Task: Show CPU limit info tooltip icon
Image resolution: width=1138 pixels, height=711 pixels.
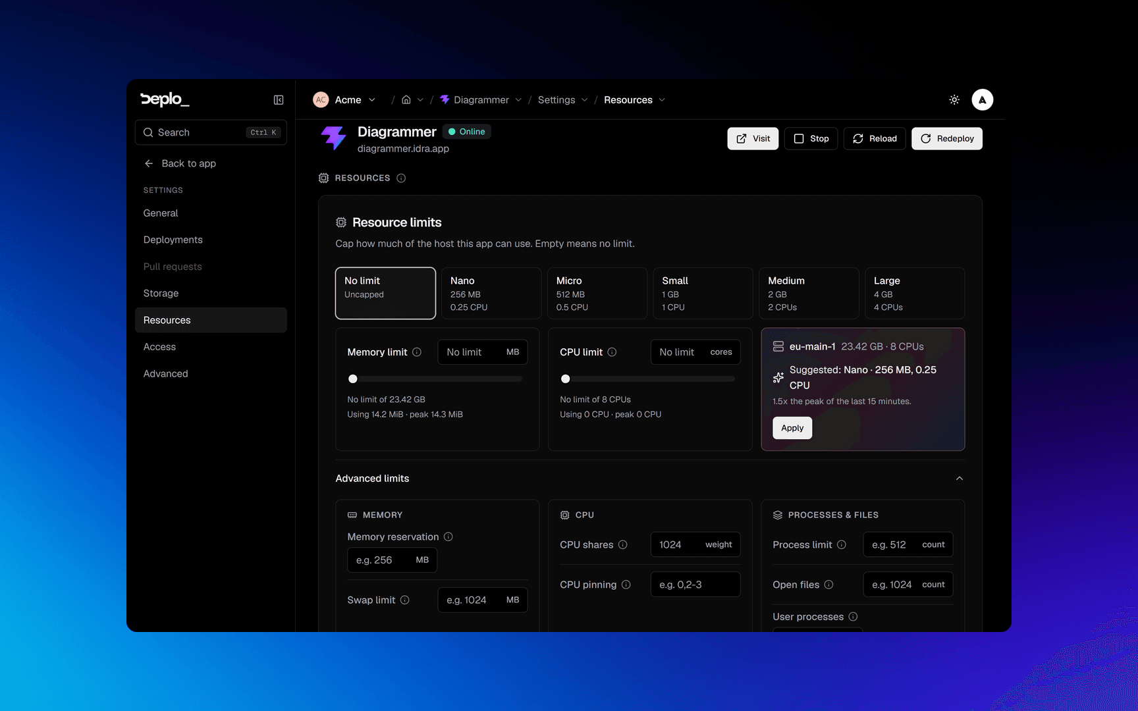Action: (x=612, y=352)
